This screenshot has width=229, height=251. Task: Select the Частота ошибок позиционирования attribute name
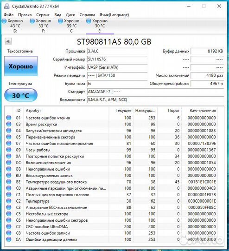pos(59,144)
